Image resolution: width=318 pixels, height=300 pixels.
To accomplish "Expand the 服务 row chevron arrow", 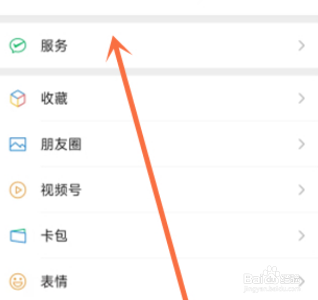I will pyautogui.click(x=301, y=46).
